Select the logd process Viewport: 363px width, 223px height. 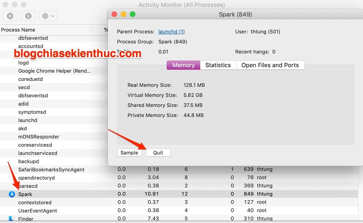(23, 62)
